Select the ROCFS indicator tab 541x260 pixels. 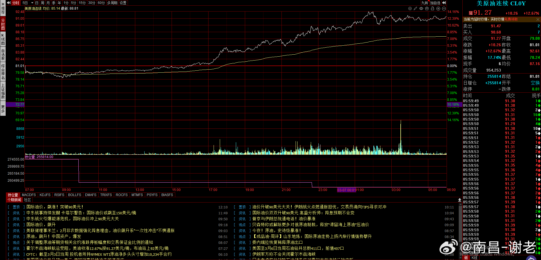pyautogui.click(x=122, y=195)
